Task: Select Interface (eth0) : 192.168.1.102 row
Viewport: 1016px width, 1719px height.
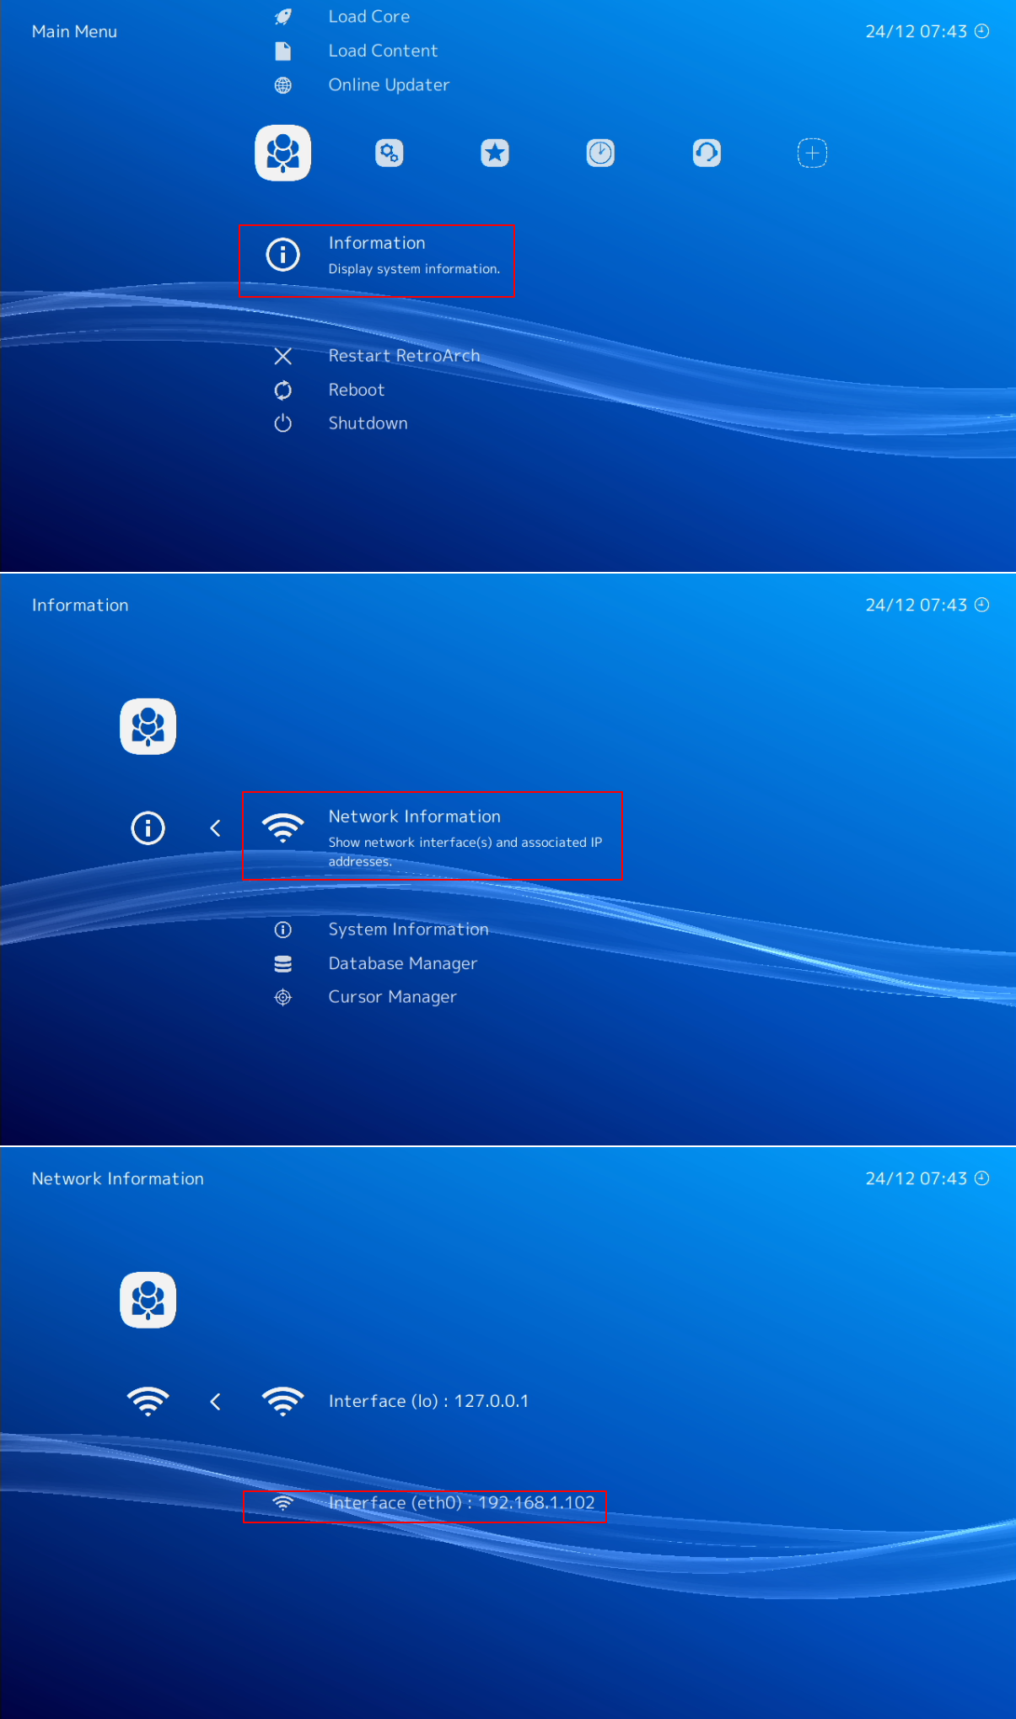Action: [x=424, y=1506]
